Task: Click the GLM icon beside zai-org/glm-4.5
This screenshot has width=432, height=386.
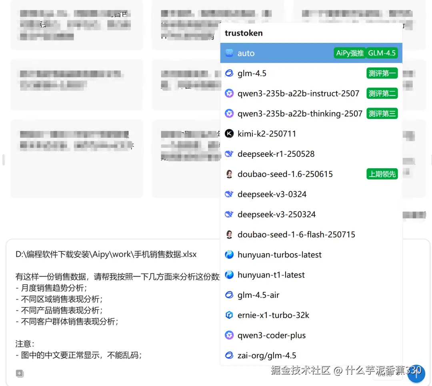Action: (x=229, y=355)
